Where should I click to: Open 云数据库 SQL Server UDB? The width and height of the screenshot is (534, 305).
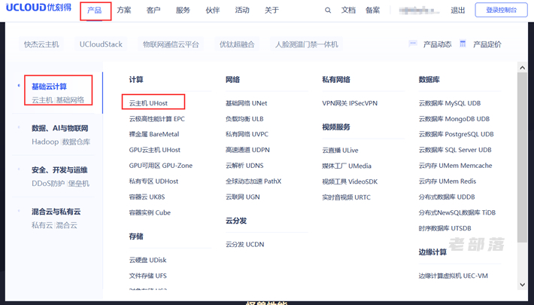pos(455,150)
